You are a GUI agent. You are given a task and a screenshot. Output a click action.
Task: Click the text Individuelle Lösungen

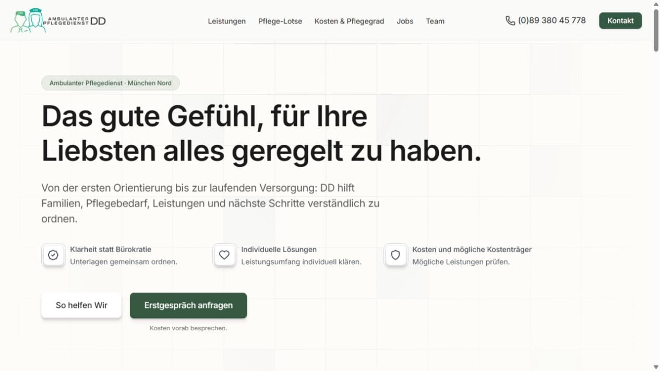tap(279, 250)
